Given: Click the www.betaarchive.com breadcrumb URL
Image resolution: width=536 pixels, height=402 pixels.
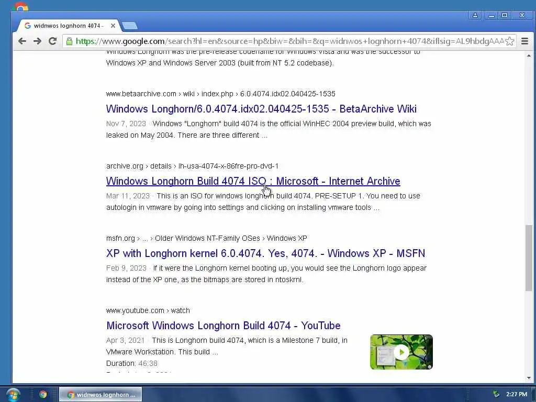Looking at the screenshot, I should pos(220,94).
